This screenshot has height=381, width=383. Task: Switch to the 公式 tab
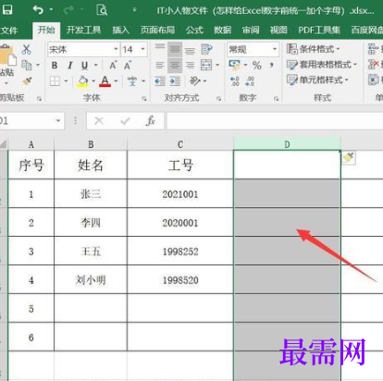click(194, 30)
